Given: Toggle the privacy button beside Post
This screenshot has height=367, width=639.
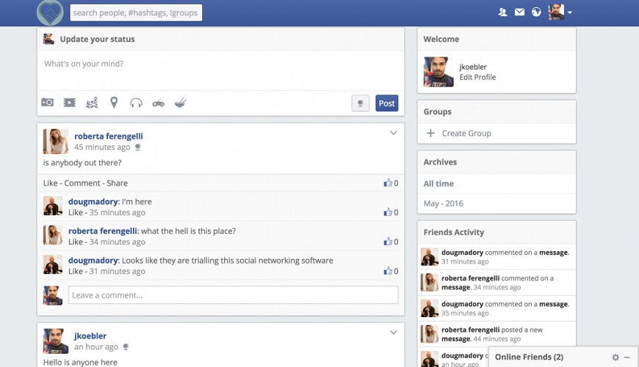Looking at the screenshot, I should pyautogui.click(x=360, y=103).
